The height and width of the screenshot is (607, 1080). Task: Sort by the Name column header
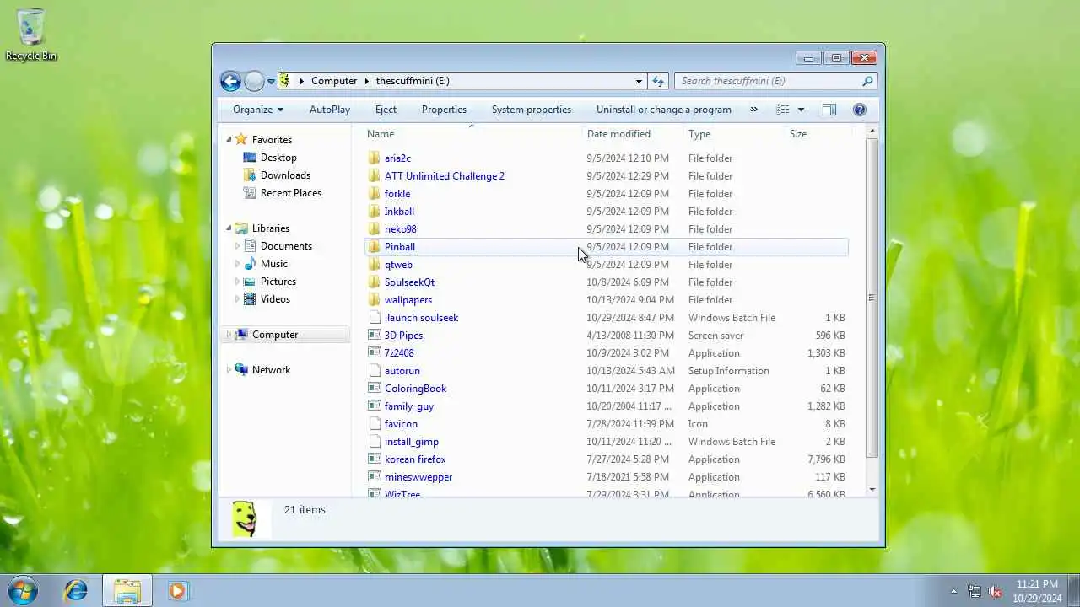(472, 134)
